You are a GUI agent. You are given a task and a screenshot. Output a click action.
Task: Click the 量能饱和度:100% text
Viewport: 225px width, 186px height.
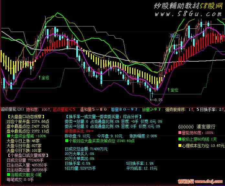click(x=198, y=133)
